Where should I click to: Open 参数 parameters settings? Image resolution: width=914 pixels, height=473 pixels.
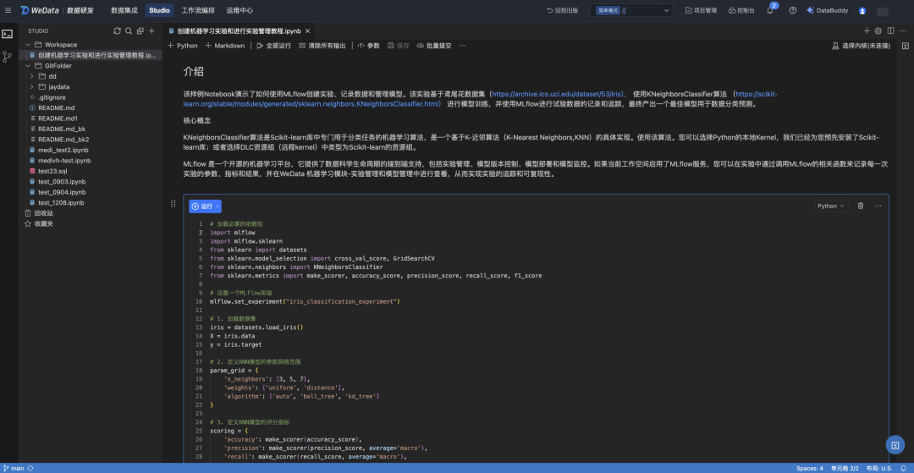pos(368,46)
